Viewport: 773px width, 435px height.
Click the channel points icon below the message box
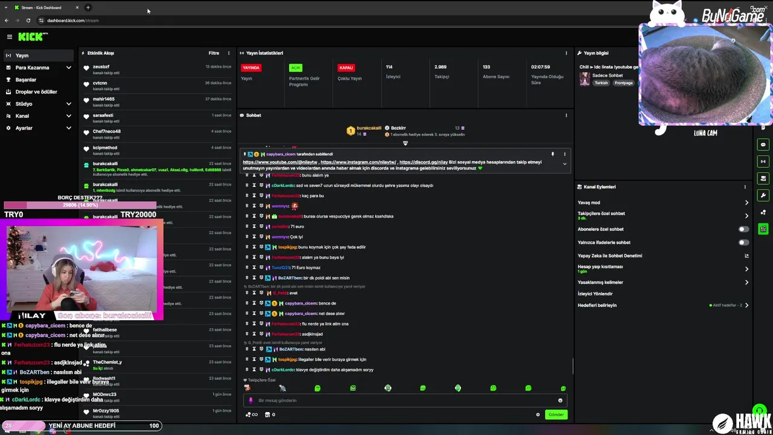(x=251, y=414)
